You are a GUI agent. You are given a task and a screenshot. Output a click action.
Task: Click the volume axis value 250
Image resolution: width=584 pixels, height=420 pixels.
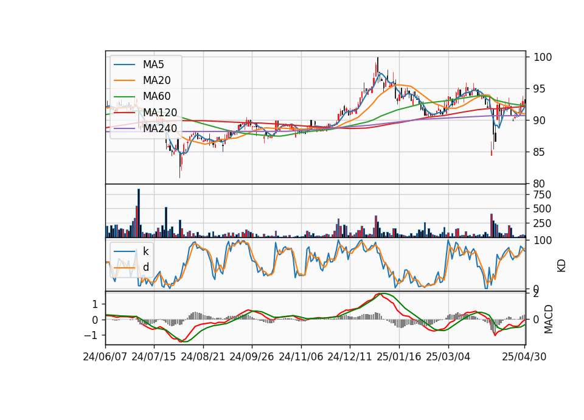(x=543, y=223)
